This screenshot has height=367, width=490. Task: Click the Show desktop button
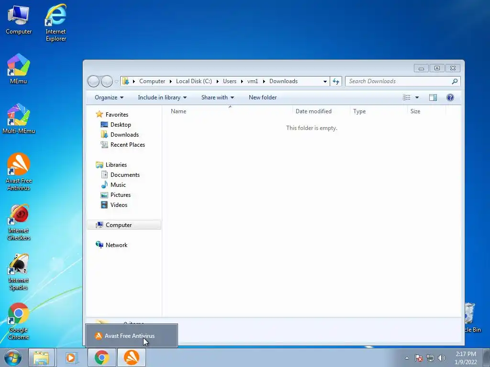click(x=487, y=358)
